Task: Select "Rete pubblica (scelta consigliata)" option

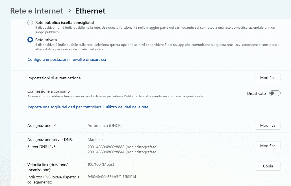Action: pyautogui.click(x=30, y=23)
